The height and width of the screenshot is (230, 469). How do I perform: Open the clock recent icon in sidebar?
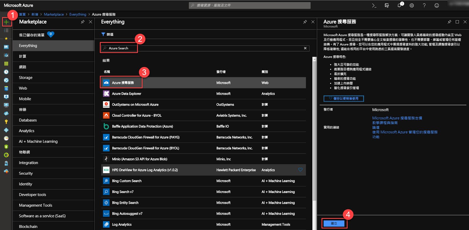pos(6,72)
